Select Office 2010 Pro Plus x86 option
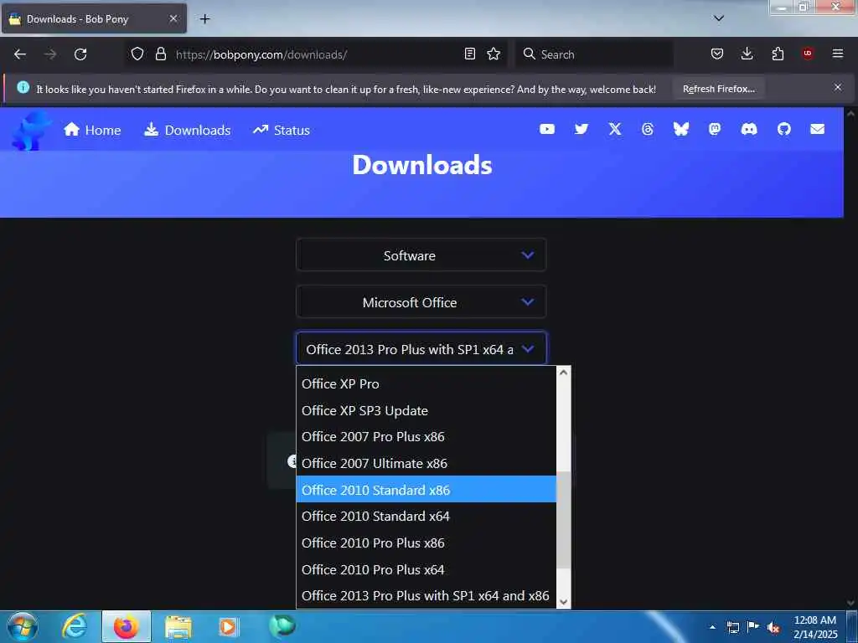Image resolution: width=858 pixels, height=643 pixels. (x=426, y=543)
